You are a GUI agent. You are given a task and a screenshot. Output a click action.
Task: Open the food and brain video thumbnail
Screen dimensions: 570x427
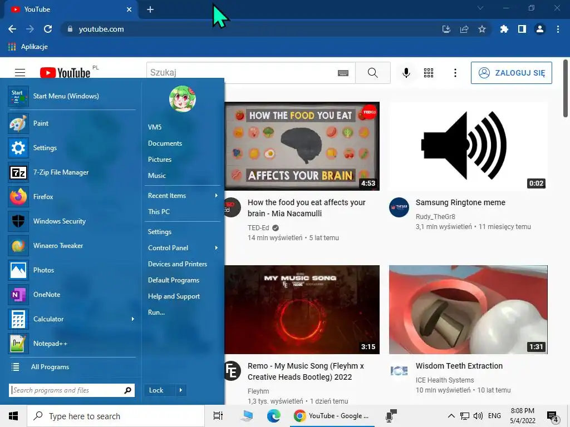tap(302, 146)
